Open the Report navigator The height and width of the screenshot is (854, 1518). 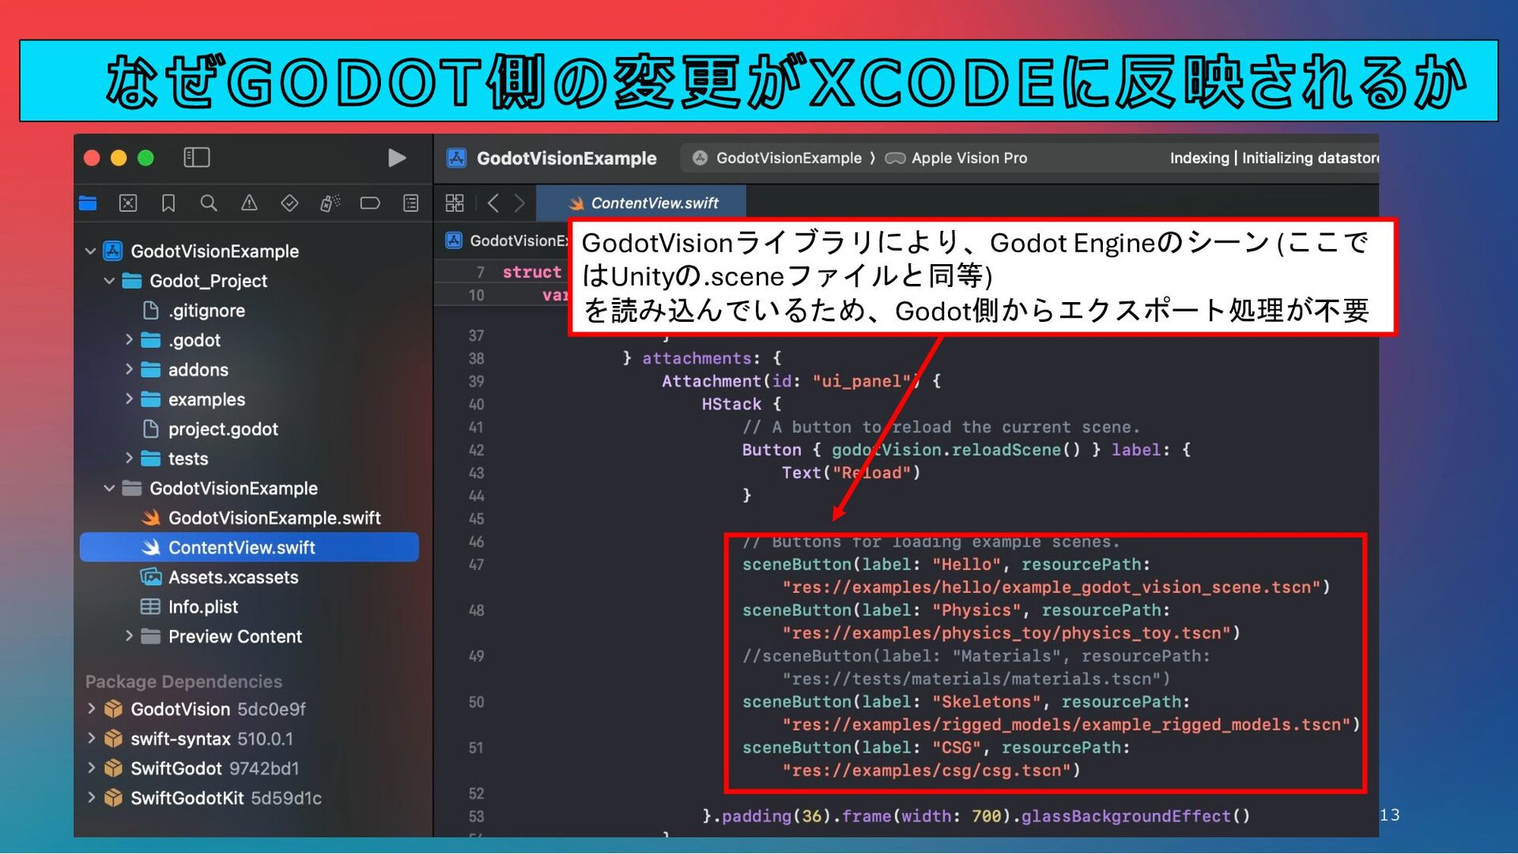tap(411, 204)
